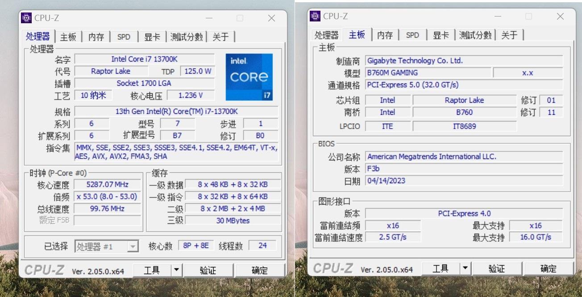The height and width of the screenshot is (297, 582).
Task: Click 工具 button in the left window
Action: [x=152, y=270]
